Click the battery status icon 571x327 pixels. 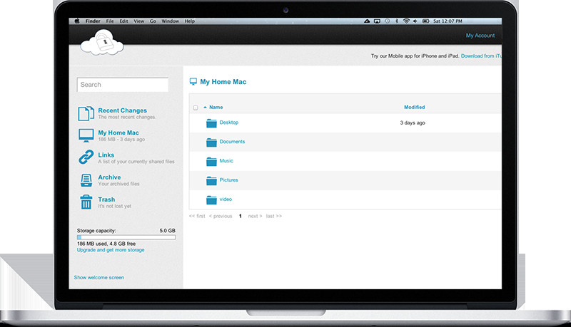[x=425, y=21]
